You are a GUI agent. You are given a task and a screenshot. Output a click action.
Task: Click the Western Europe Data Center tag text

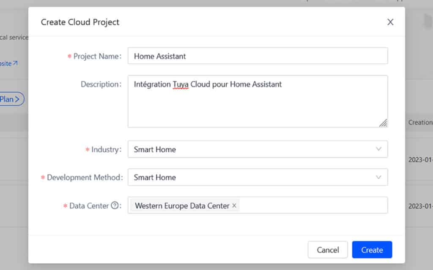(182, 206)
